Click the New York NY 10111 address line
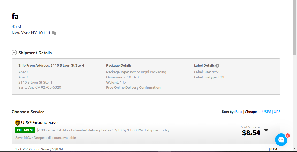Screen dimensions: 297x152 31,33
